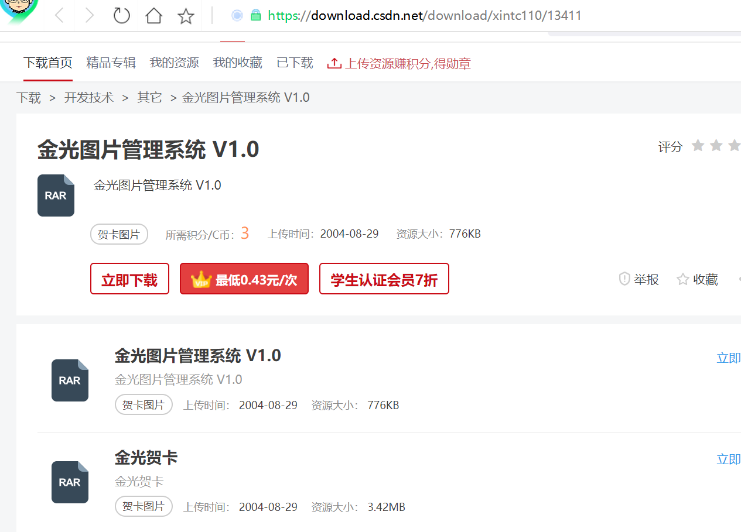The image size is (741, 532).
Task: Click the upload arrow icon
Action: pyautogui.click(x=334, y=63)
